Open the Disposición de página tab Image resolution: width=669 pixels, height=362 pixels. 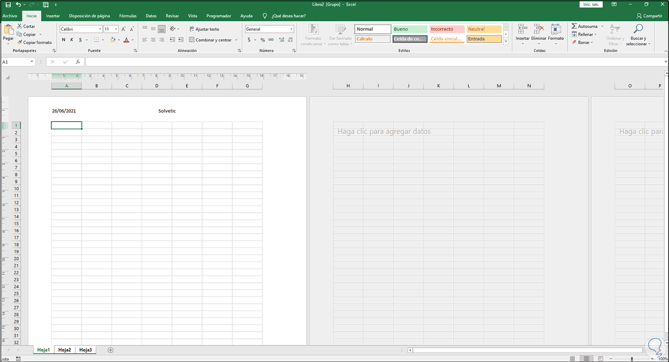coord(89,16)
